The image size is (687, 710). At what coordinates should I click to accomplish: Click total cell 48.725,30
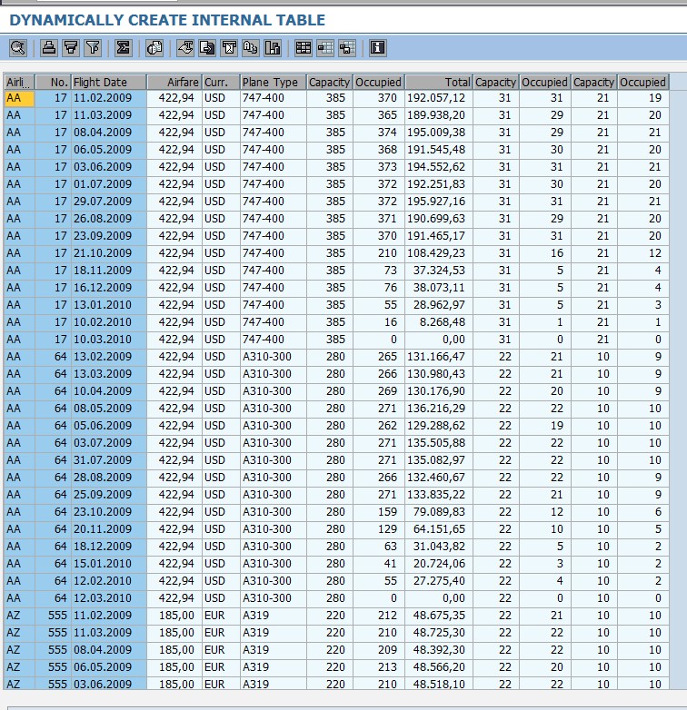tap(439, 633)
